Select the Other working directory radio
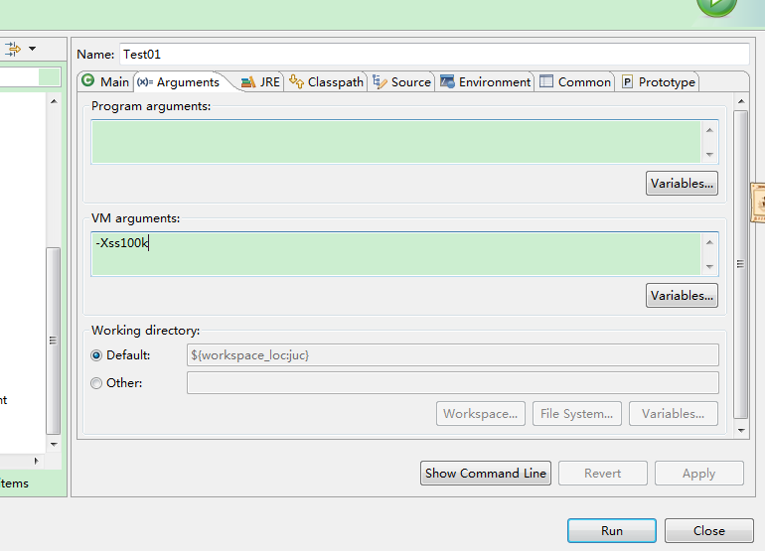 click(96, 383)
